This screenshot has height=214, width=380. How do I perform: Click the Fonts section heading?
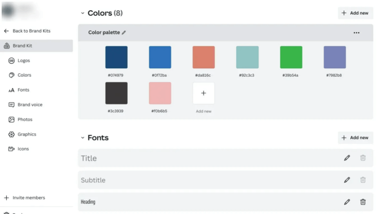coord(98,138)
